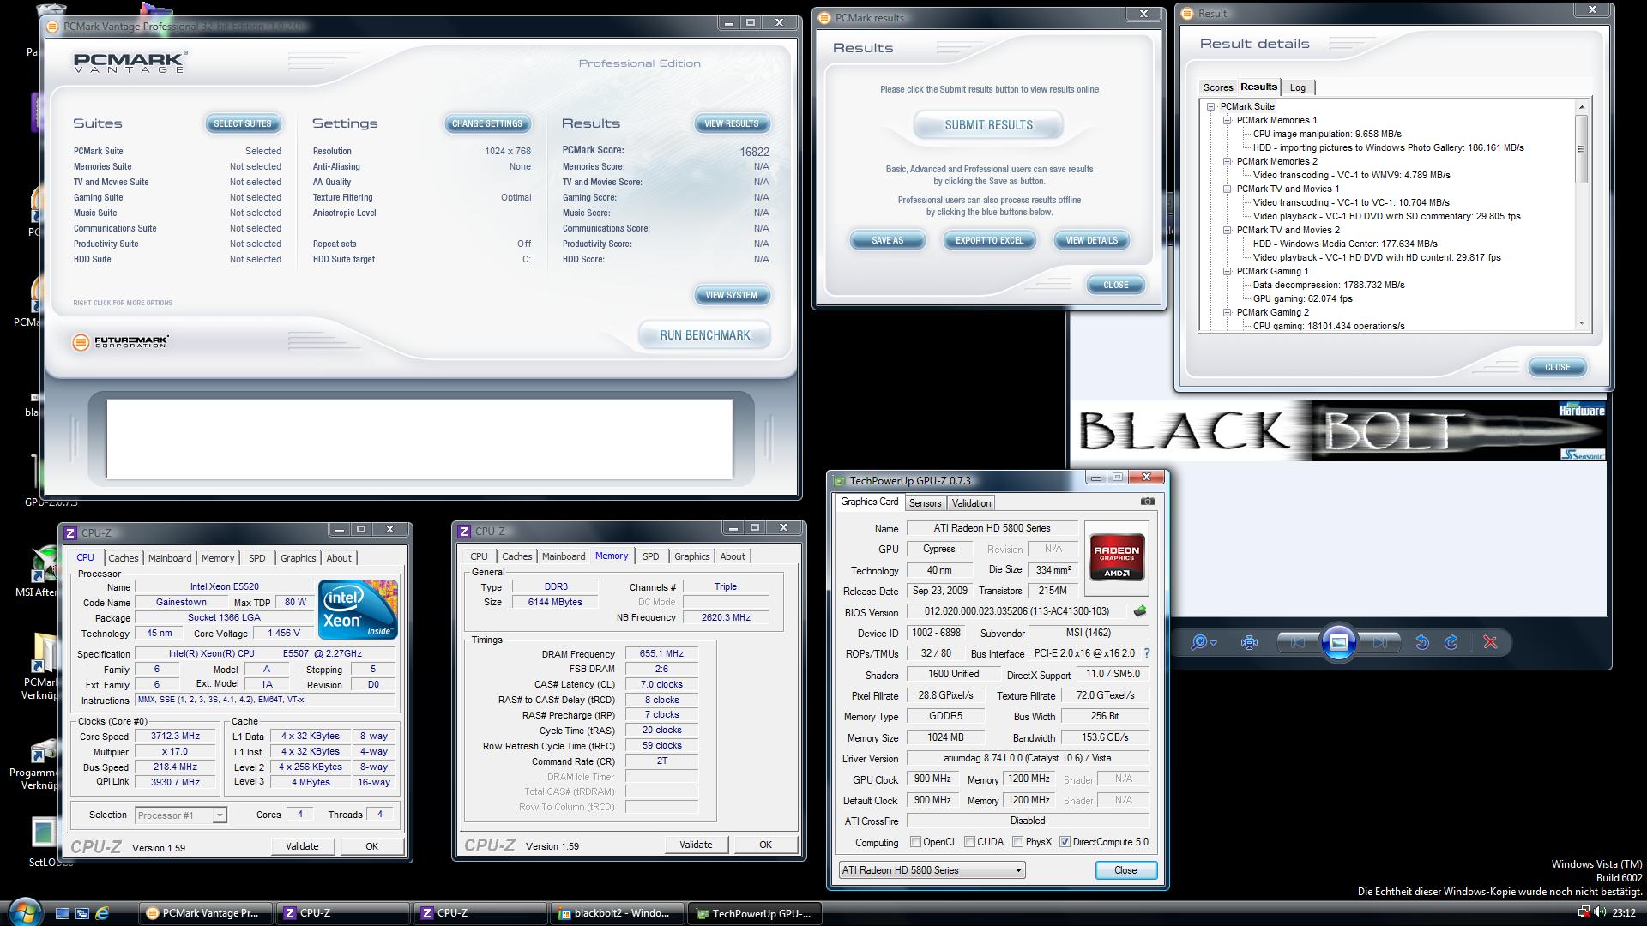Click the VIEW RESULTS button
Screen dimensions: 1647x926
point(732,123)
